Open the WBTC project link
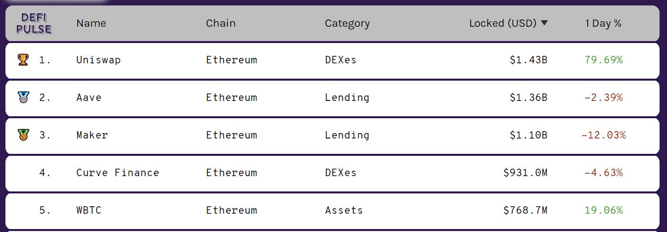Screen dimensions: 667x232 89,210
